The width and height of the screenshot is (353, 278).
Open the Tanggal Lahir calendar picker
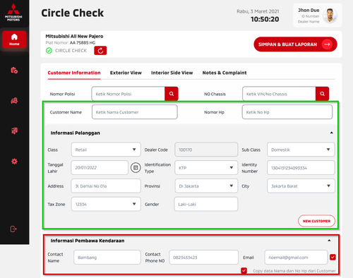(136, 168)
